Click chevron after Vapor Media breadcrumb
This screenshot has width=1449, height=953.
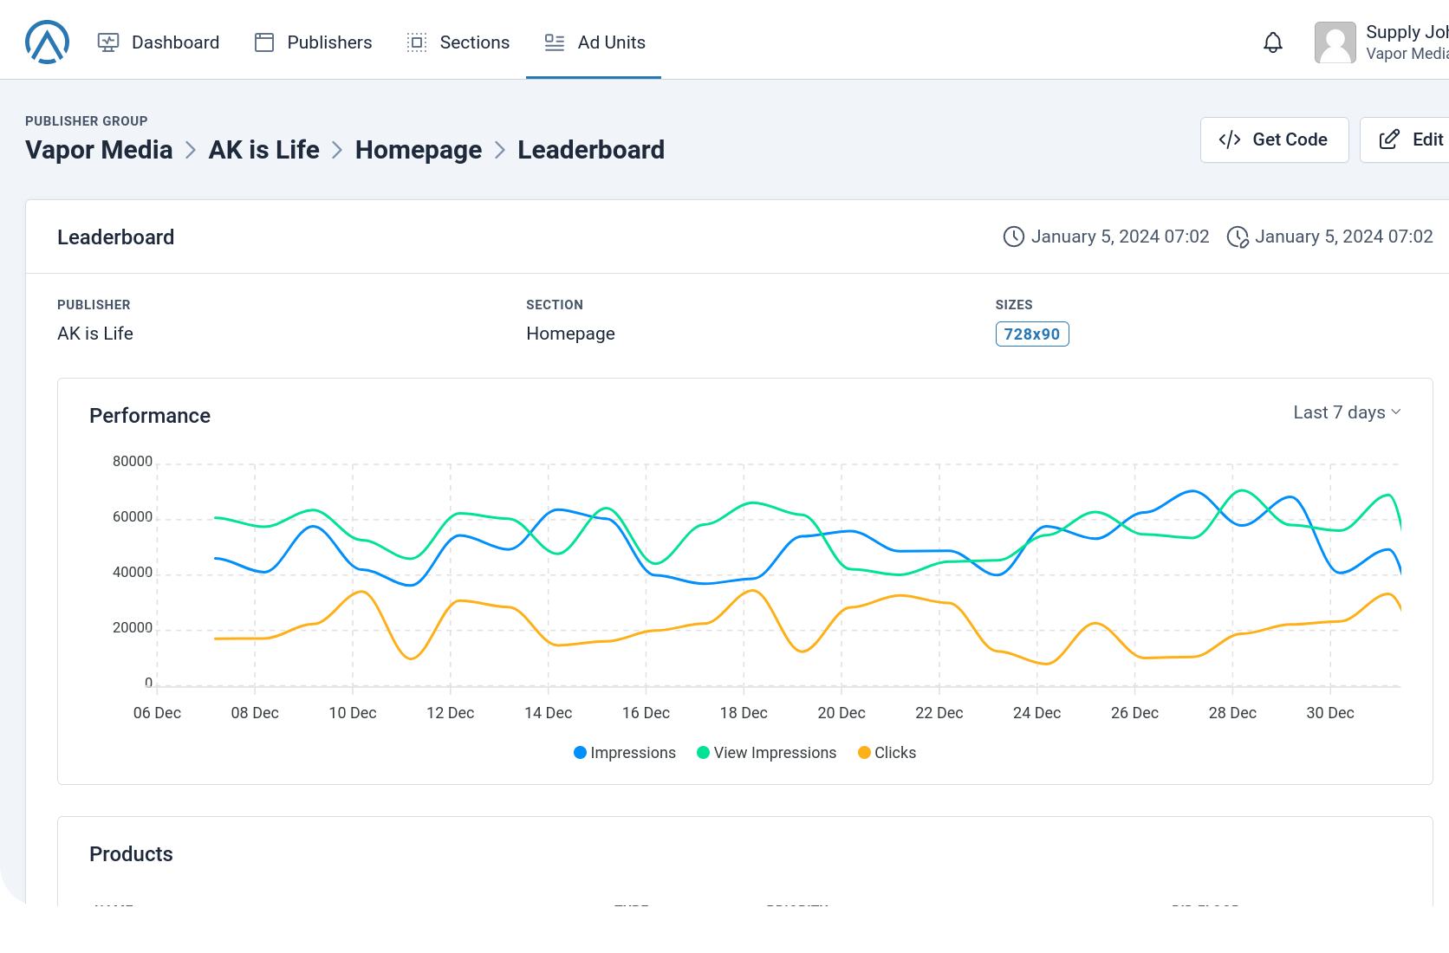(x=191, y=151)
